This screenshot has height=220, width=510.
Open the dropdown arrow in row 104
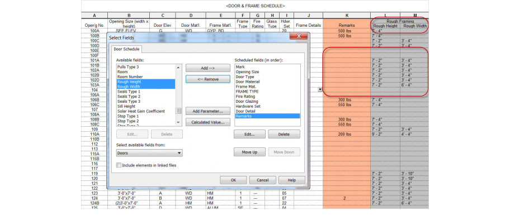(x=320, y=89)
